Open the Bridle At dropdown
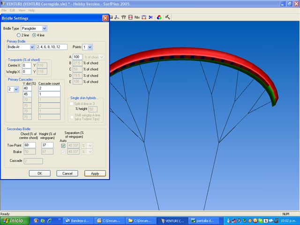 [x=32, y=47]
